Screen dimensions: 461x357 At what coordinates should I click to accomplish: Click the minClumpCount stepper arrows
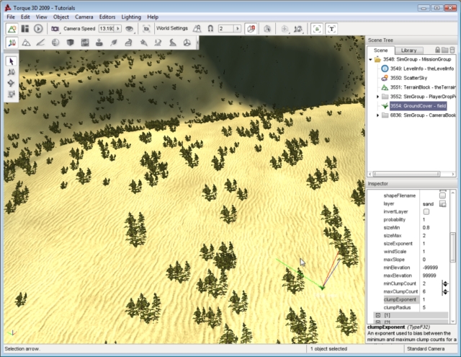(444, 283)
